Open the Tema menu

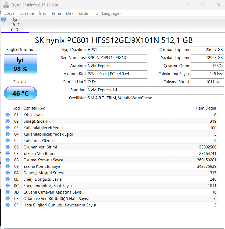56,13
